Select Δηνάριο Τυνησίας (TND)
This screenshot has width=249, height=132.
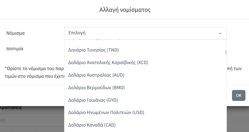pyautogui.click(x=93, y=50)
